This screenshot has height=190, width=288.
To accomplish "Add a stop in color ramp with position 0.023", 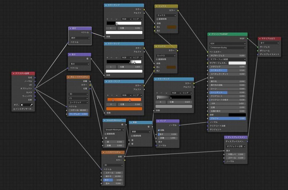I will (x=157, y=93).
